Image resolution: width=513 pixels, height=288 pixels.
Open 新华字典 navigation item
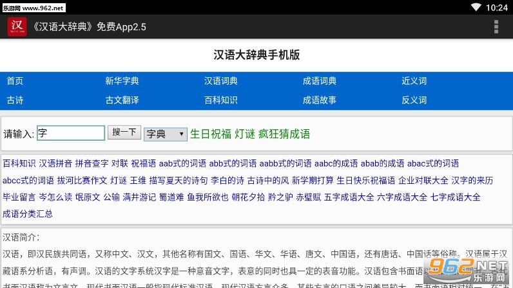click(122, 81)
